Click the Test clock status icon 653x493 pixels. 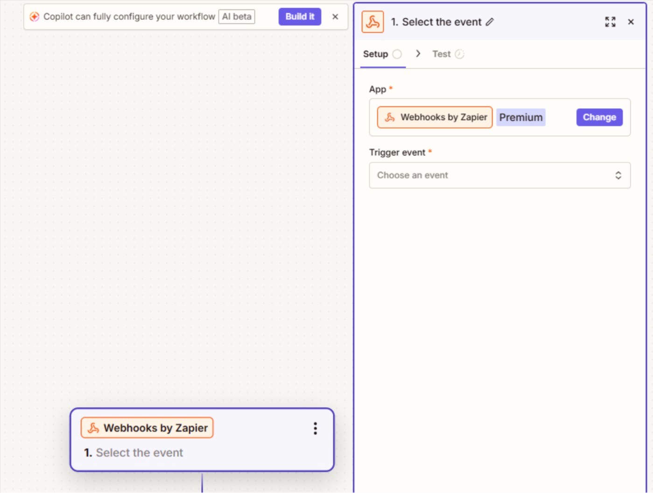click(x=460, y=54)
